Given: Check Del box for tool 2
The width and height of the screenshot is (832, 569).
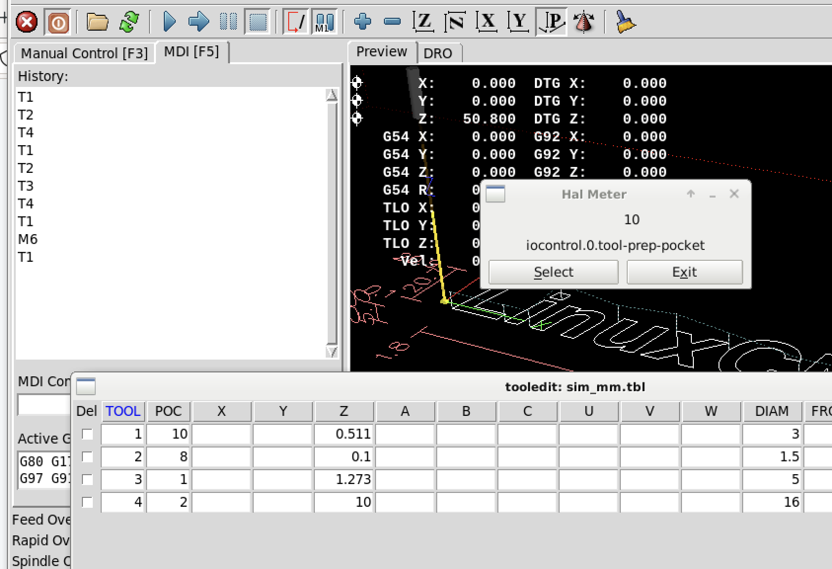Looking at the screenshot, I should [x=87, y=457].
